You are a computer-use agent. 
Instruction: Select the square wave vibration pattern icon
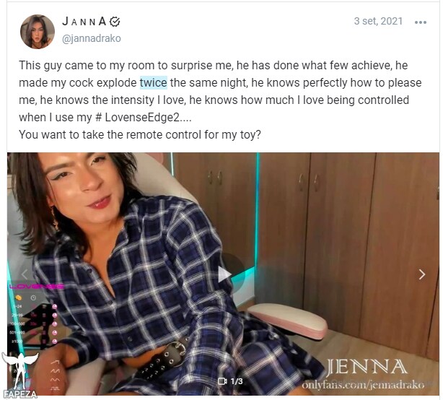(x=55, y=388)
